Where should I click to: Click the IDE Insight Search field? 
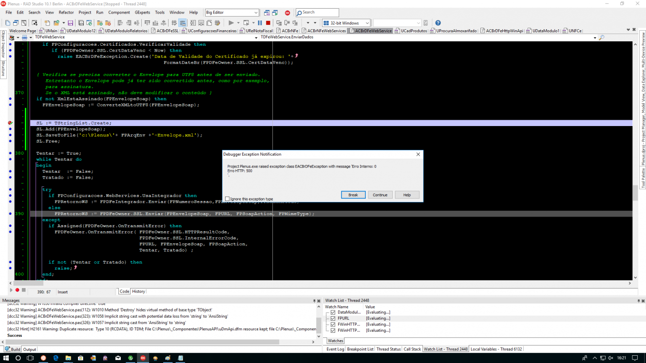pyautogui.click(x=317, y=12)
